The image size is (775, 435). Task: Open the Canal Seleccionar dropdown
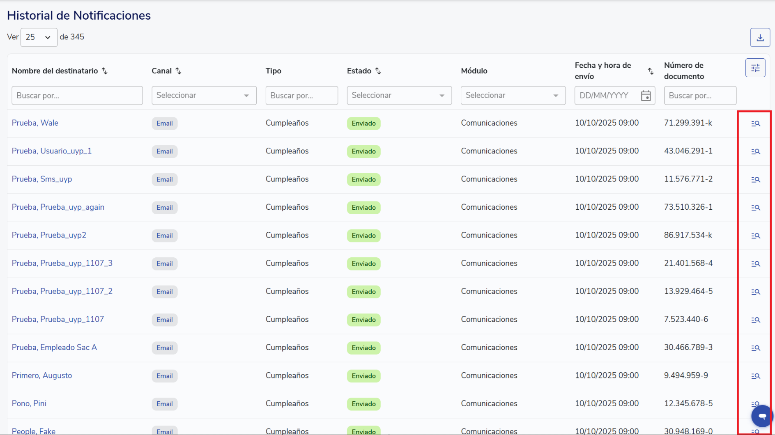tap(204, 96)
